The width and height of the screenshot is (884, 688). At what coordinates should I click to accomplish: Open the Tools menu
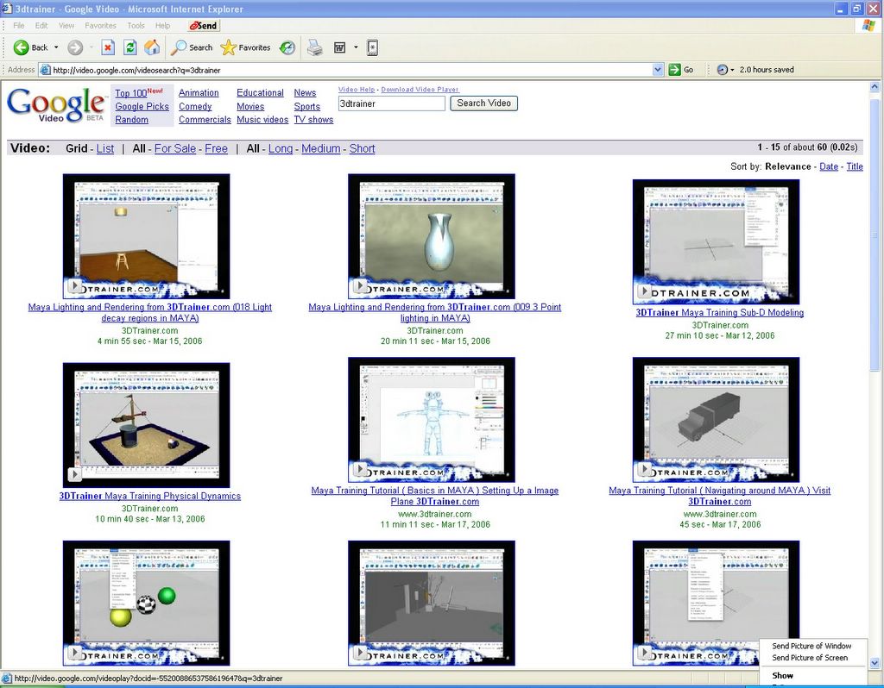[x=136, y=25]
